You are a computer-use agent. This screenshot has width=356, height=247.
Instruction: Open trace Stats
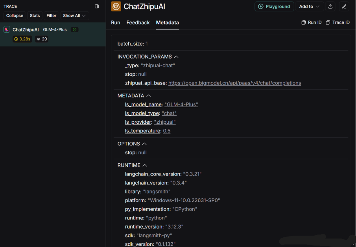[x=35, y=16]
